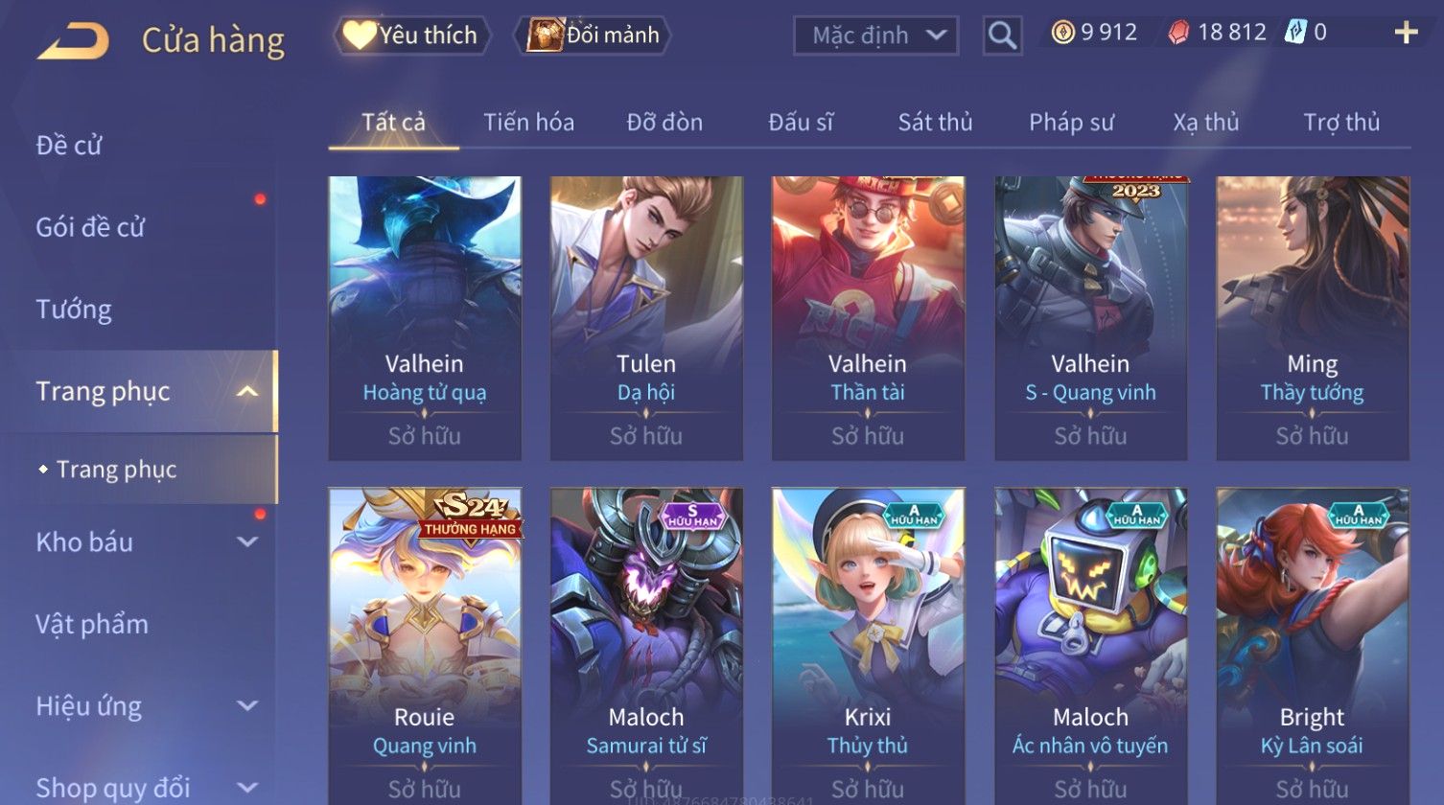Click the red ruby currency icon
This screenshot has height=805, width=1444.
pyautogui.click(x=1179, y=33)
